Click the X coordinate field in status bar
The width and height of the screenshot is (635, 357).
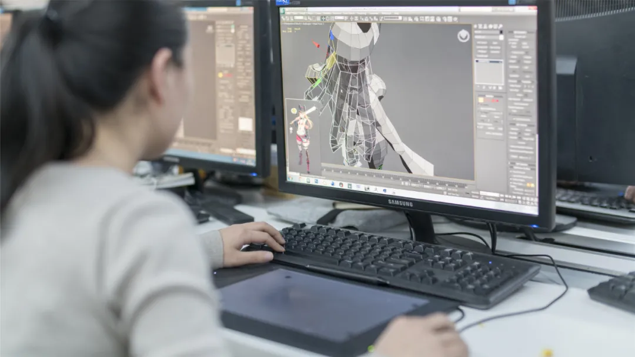tap(416, 185)
